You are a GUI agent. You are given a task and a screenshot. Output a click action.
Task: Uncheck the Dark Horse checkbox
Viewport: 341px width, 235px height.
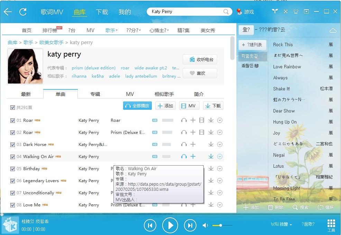pos(12,145)
